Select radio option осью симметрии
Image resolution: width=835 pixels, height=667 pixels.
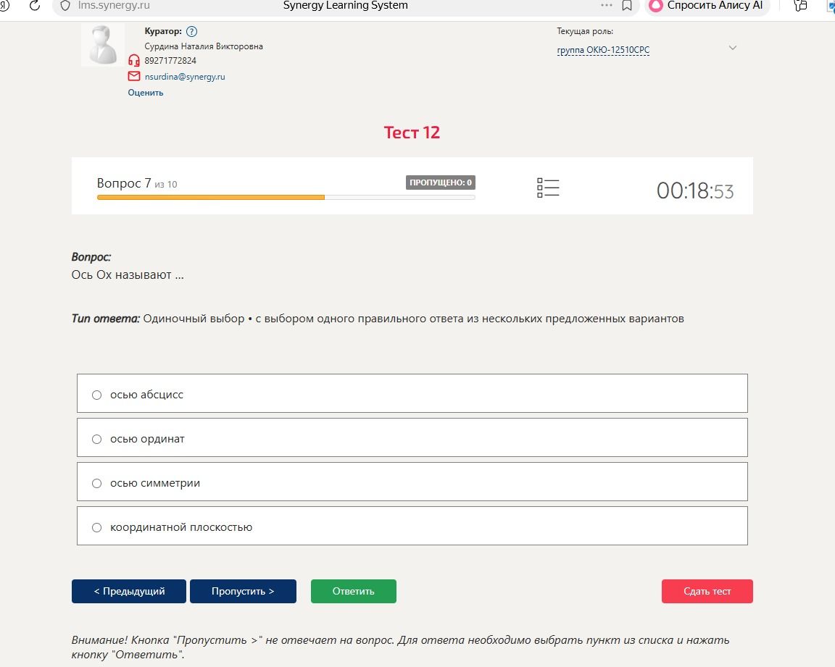click(96, 483)
